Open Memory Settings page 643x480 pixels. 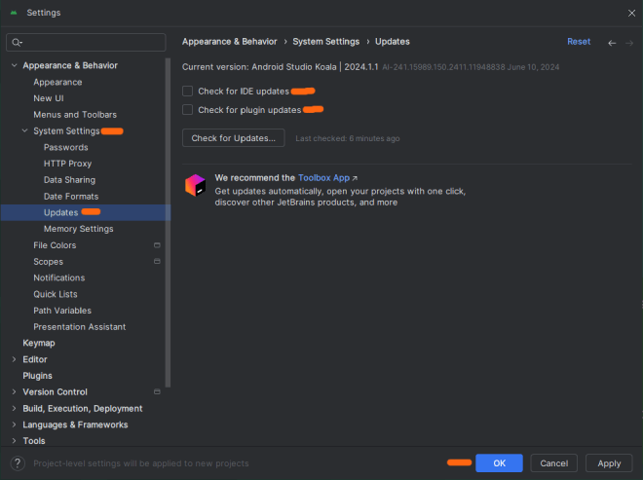(79, 229)
